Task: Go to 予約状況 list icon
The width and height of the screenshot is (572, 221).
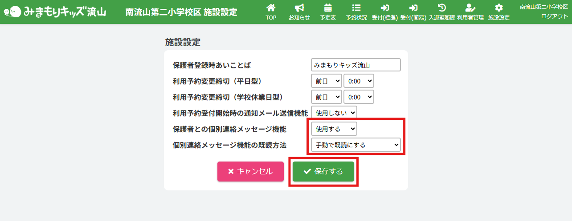Action: tap(356, 8)
